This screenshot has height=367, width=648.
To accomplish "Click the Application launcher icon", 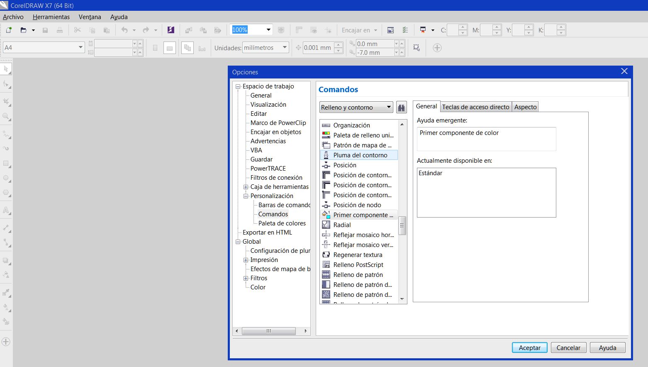I will pyautogui.click(x=423, y=30).
